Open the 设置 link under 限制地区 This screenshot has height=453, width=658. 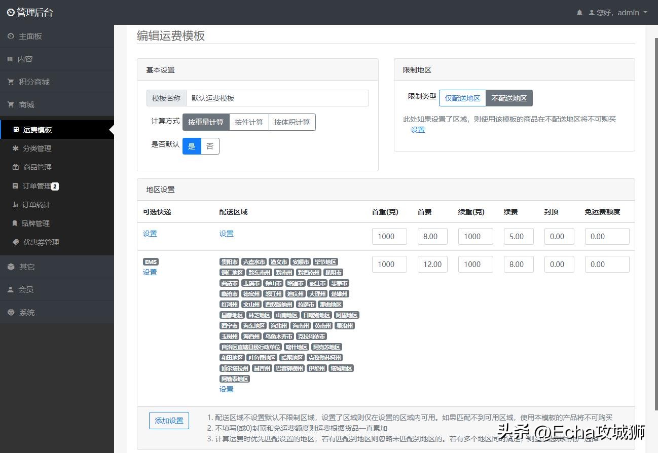click(x=417, y=130)
